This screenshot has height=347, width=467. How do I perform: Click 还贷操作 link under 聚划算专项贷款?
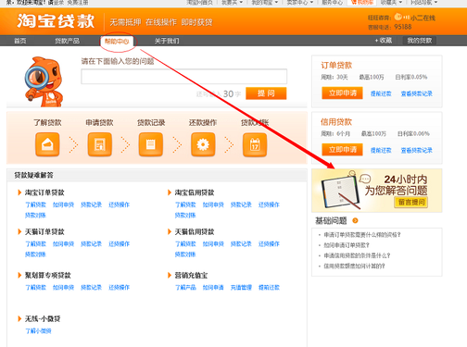pyautogui.click(x=119, y=288)
